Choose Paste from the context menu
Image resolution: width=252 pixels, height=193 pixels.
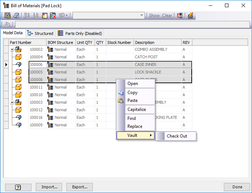(x=136, y=100)
